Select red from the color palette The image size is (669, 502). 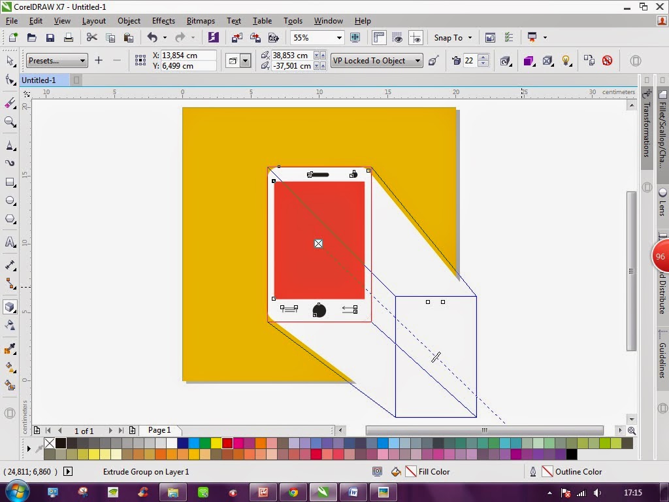[x=227, y=443]
